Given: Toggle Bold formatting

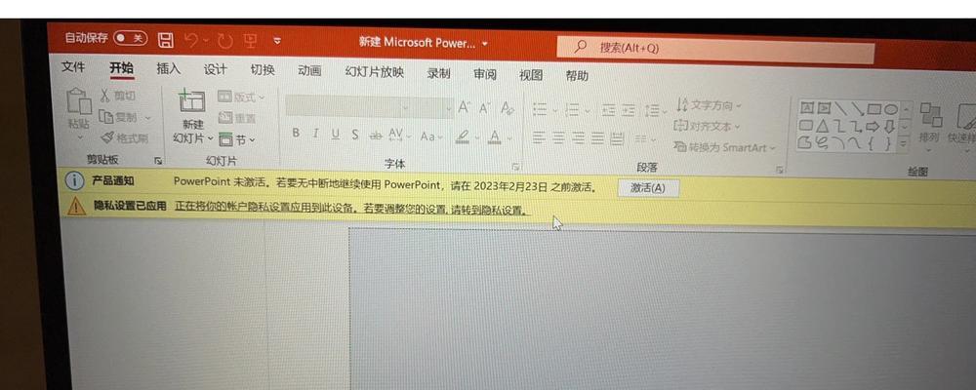Looking at the screenshot, I should point(296,133).
